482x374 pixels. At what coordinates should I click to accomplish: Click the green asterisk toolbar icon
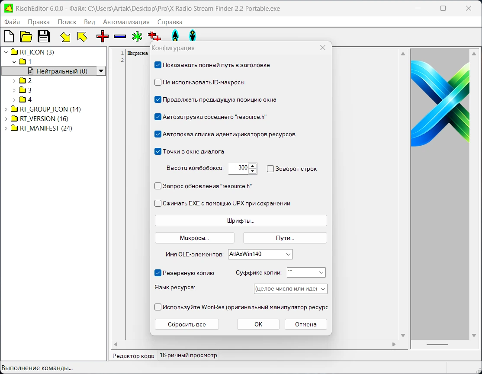[137, 36]
